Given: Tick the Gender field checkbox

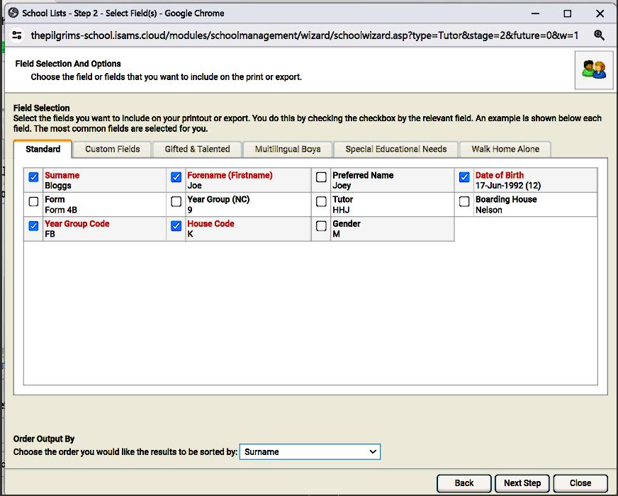Looking at the screenshot, I should (321, 226).
